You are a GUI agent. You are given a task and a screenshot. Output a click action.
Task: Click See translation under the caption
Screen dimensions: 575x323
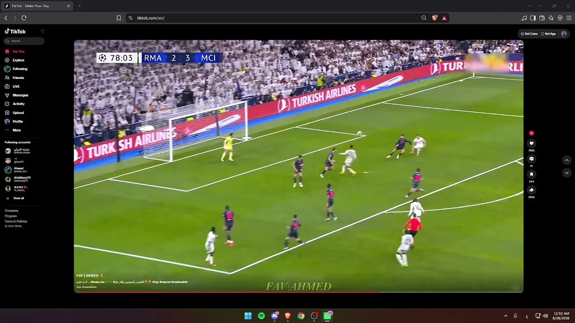[x=86, y=287]
